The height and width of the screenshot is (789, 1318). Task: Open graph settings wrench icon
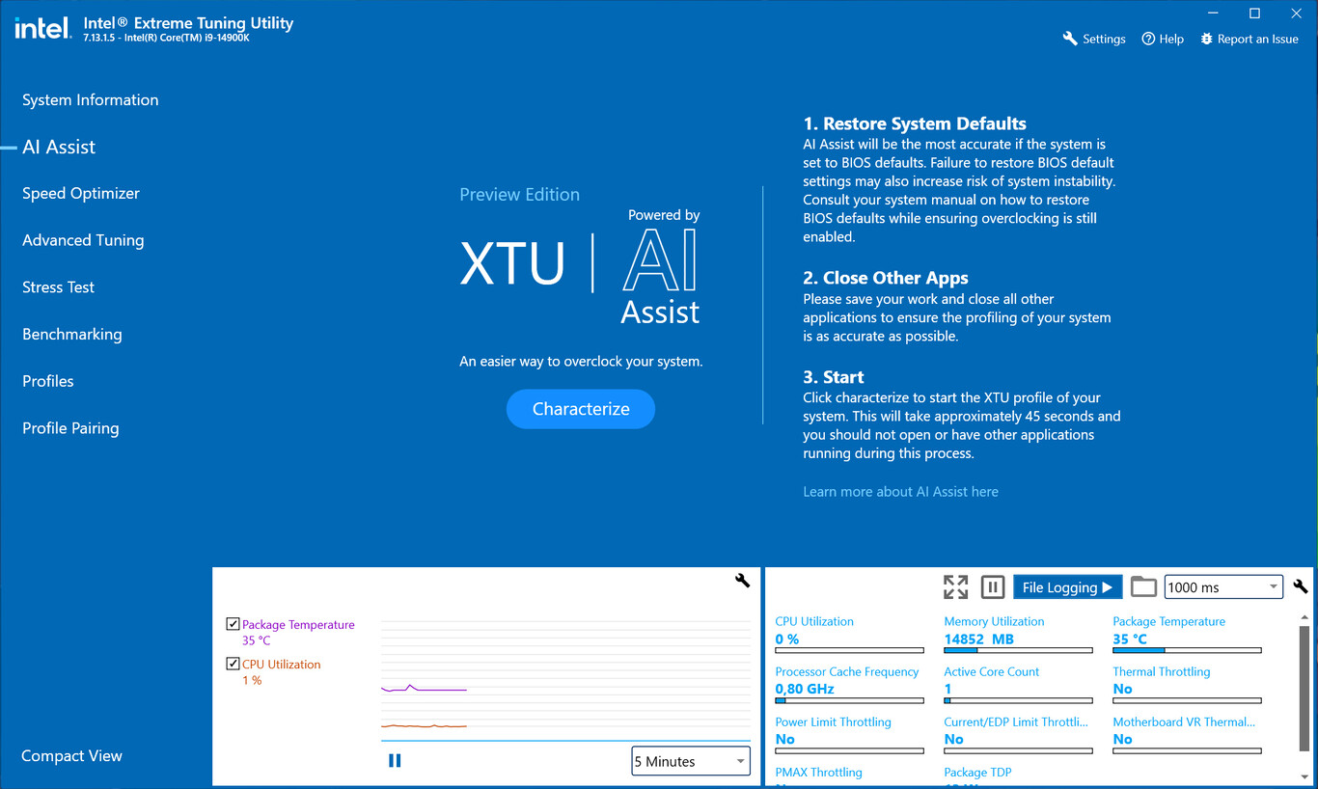pos(742,580)
